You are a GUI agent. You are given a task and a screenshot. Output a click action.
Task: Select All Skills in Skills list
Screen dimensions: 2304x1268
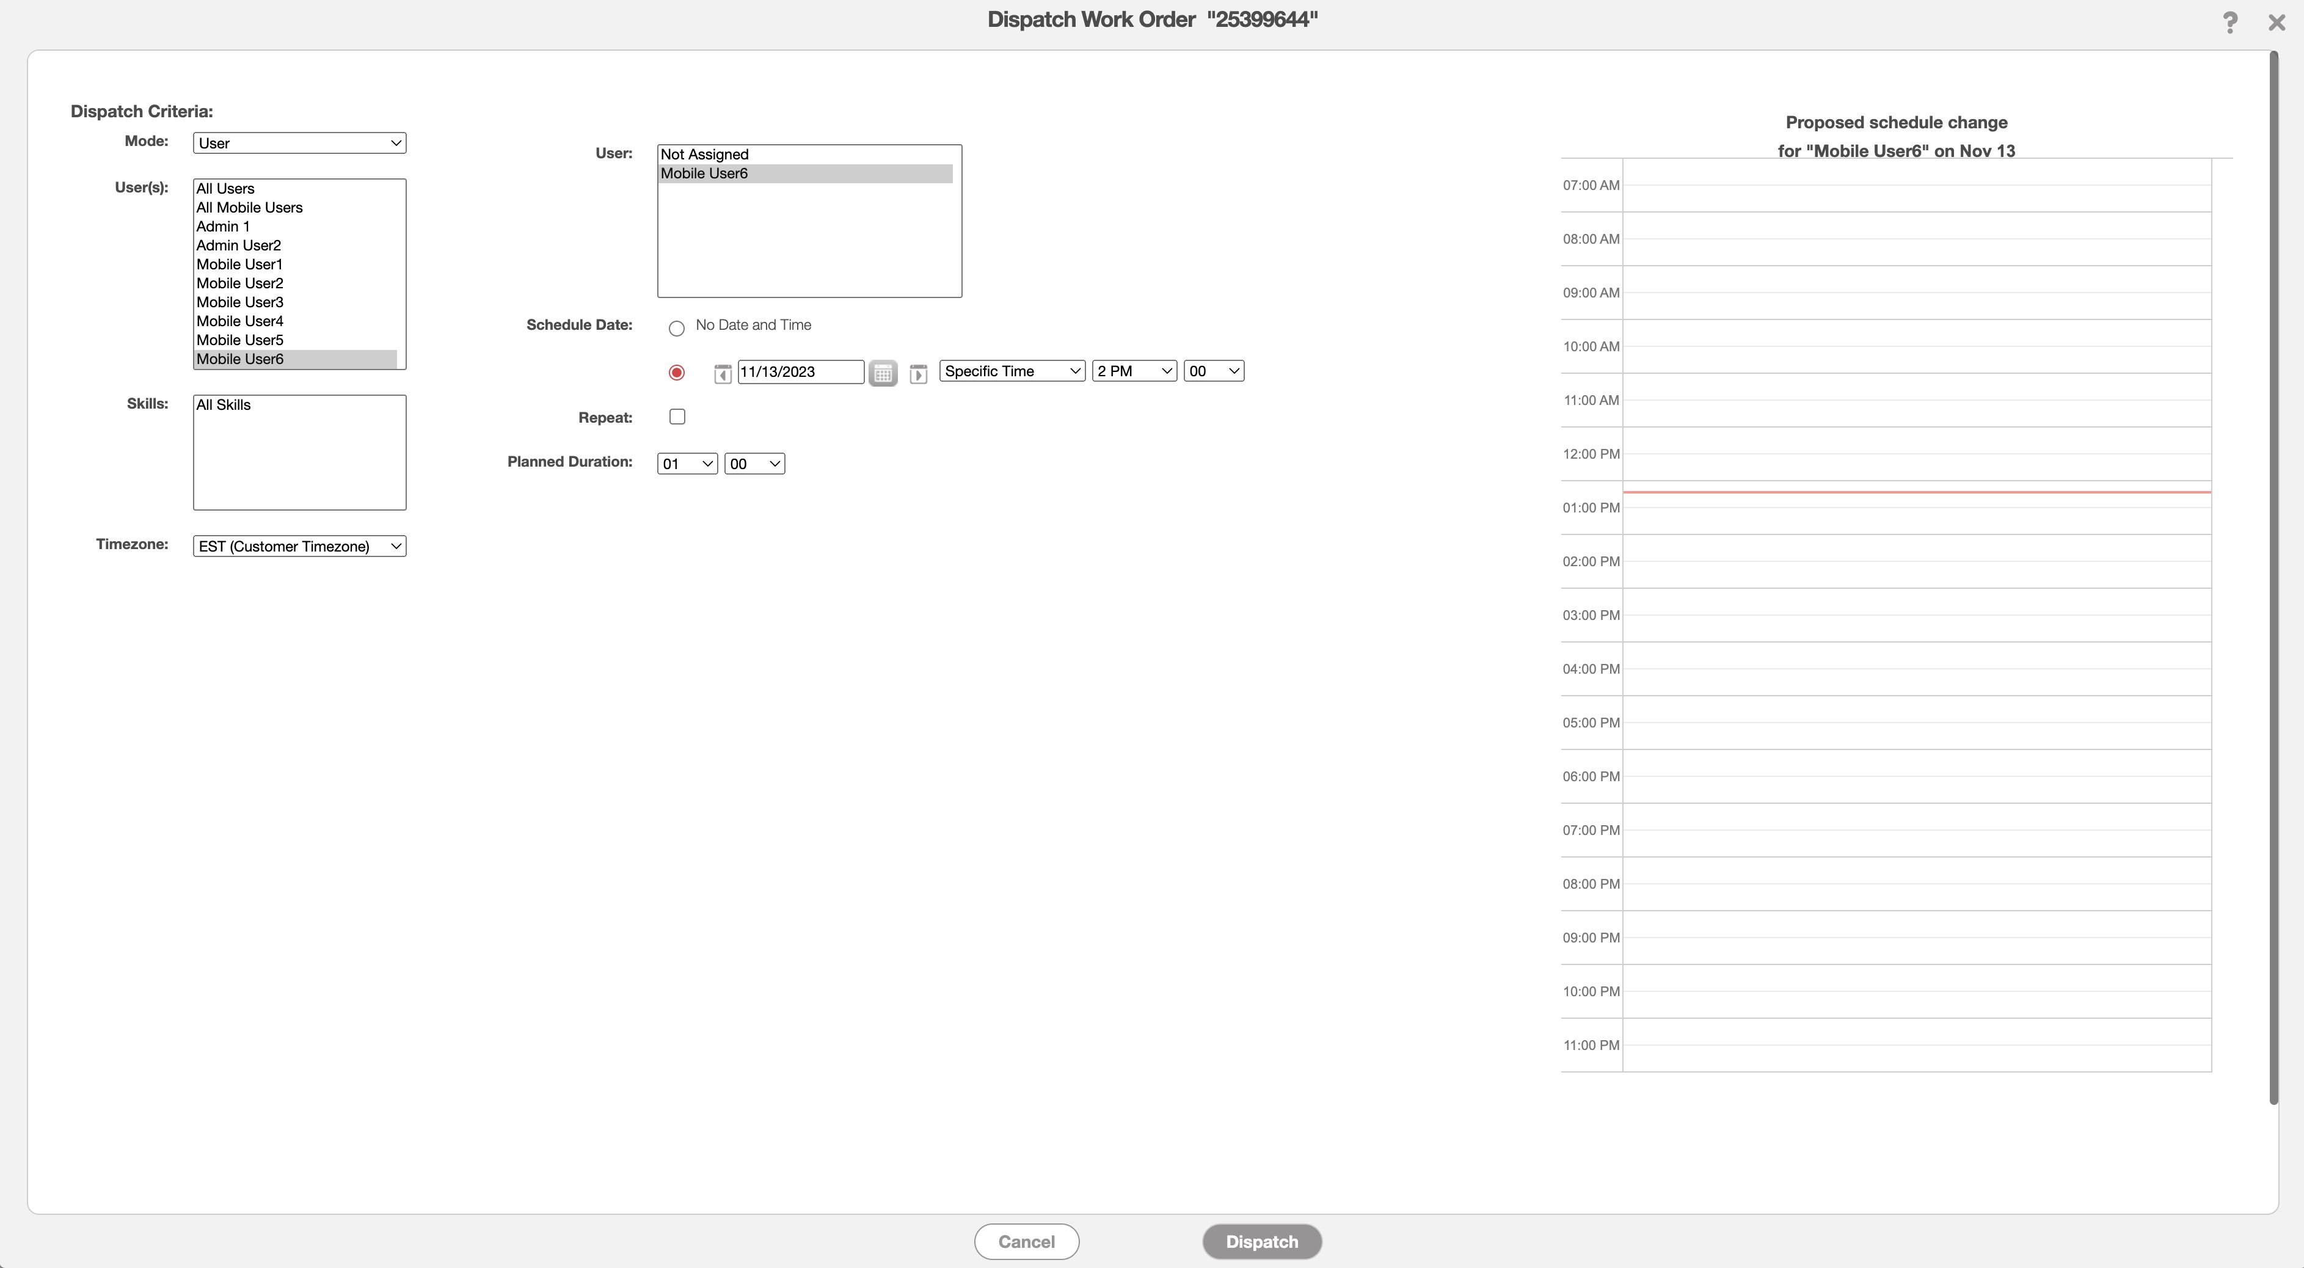pyautogui.click(x=224, y=405)
